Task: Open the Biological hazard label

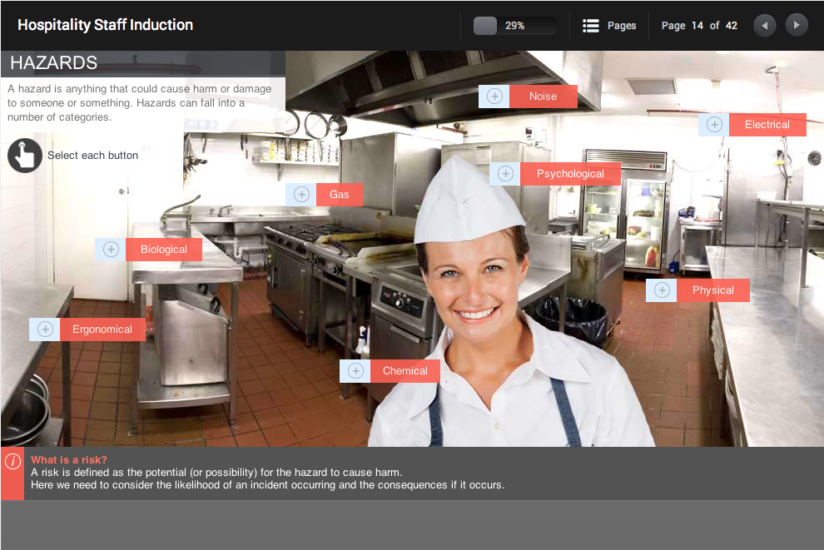Action: (x=164, y=249)
